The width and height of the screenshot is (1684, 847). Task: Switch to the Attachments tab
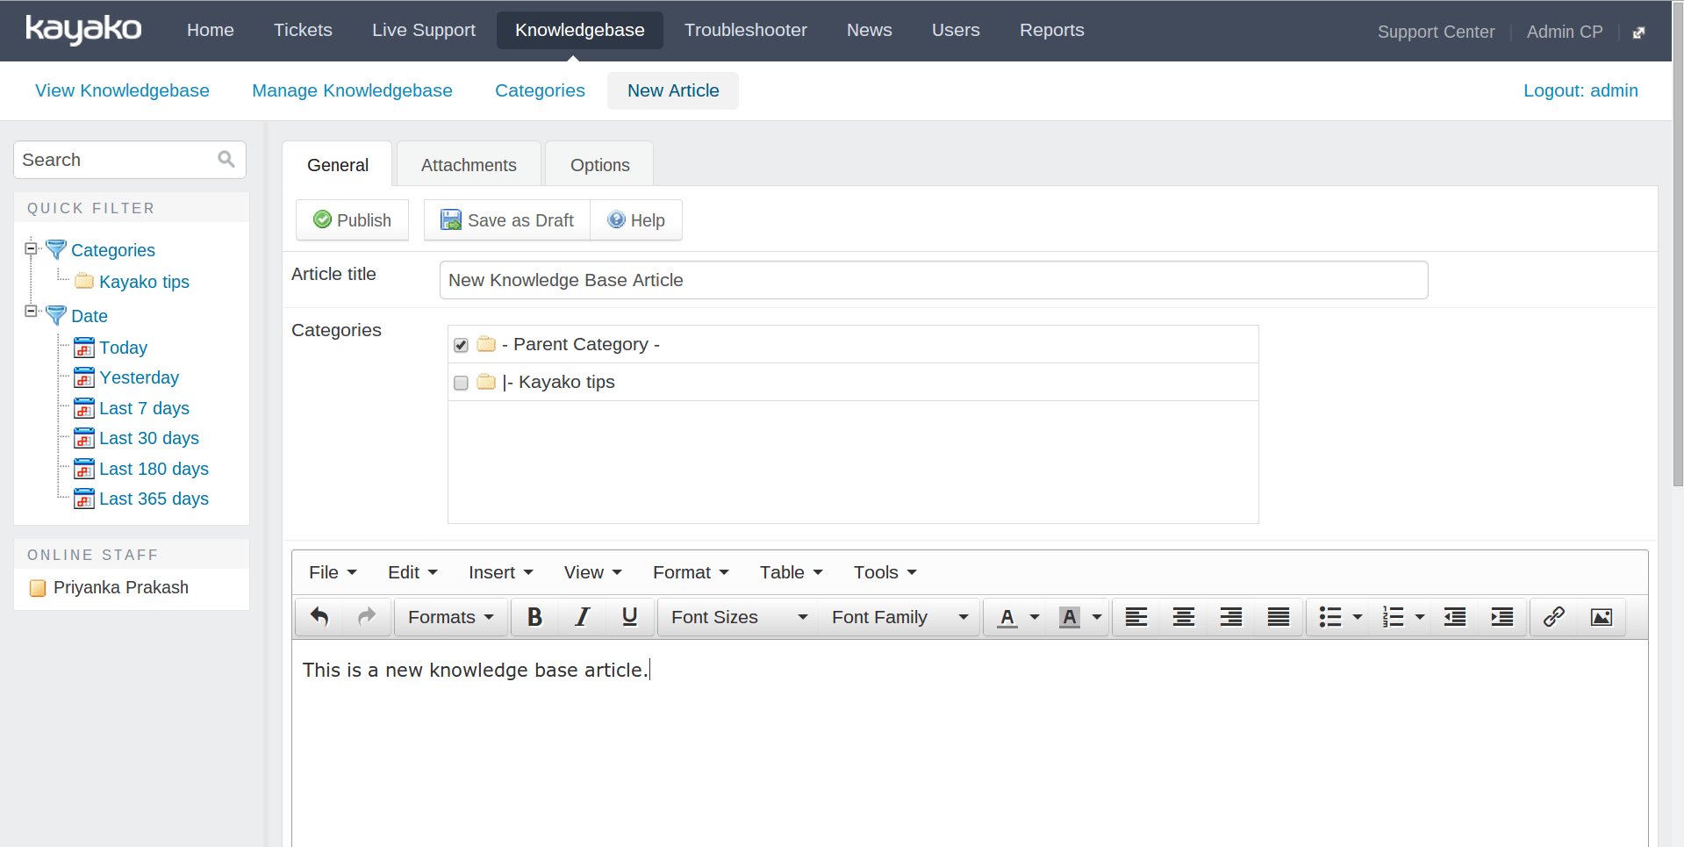[469, 165]
